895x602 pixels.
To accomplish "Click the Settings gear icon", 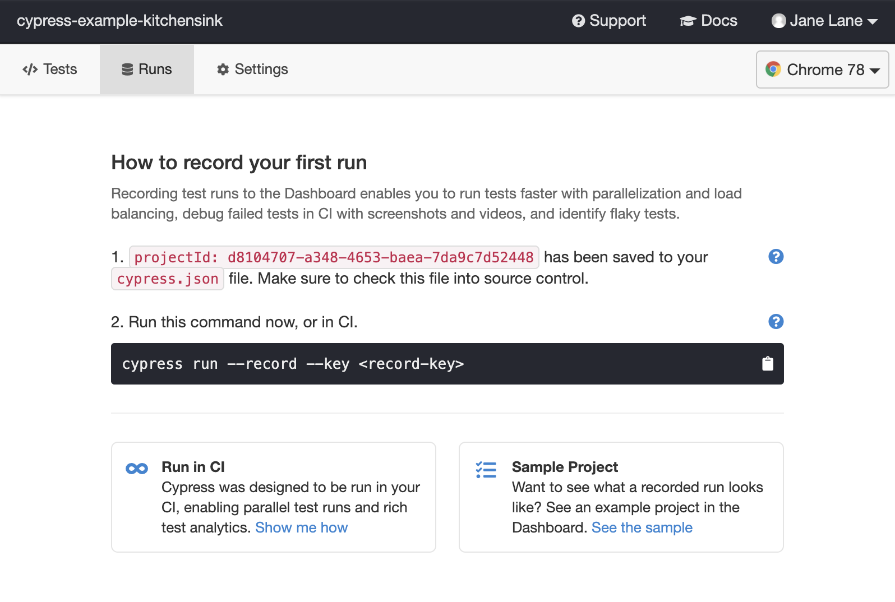I will (223, 70).
